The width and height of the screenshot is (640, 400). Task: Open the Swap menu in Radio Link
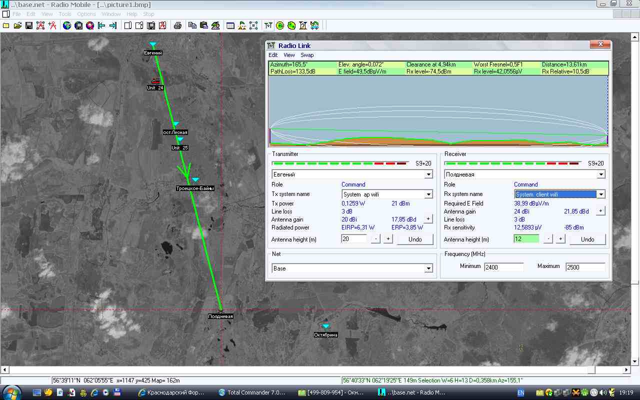tap(307, 55)
